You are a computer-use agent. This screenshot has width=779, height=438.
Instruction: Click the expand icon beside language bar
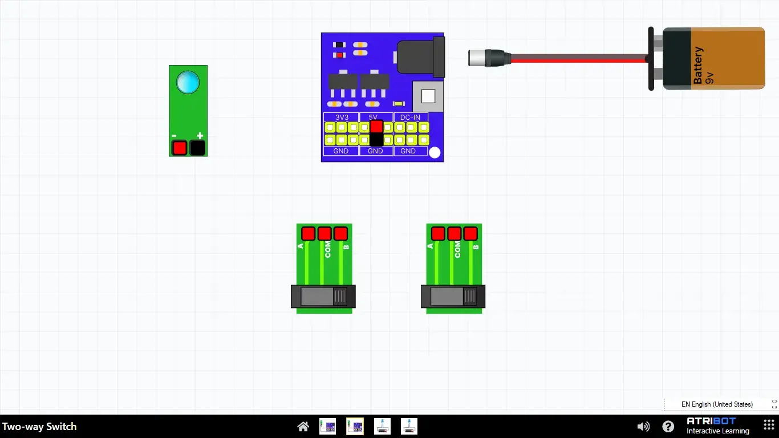tap(774, 404)
